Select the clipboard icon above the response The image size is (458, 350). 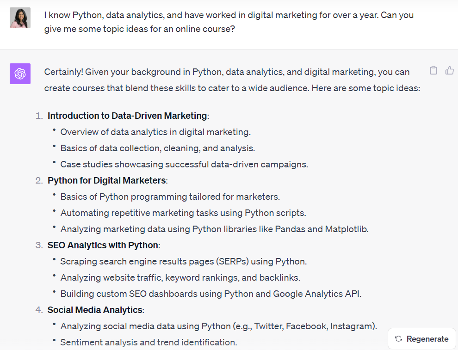point(433,70)
